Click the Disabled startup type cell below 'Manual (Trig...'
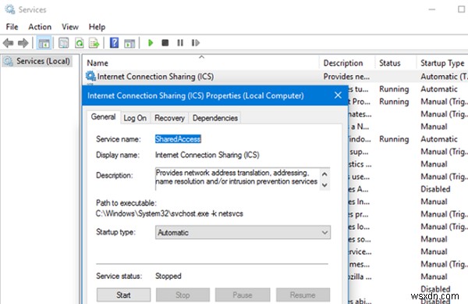The width and height of the screenshot is (468, 304). (435, 189)
